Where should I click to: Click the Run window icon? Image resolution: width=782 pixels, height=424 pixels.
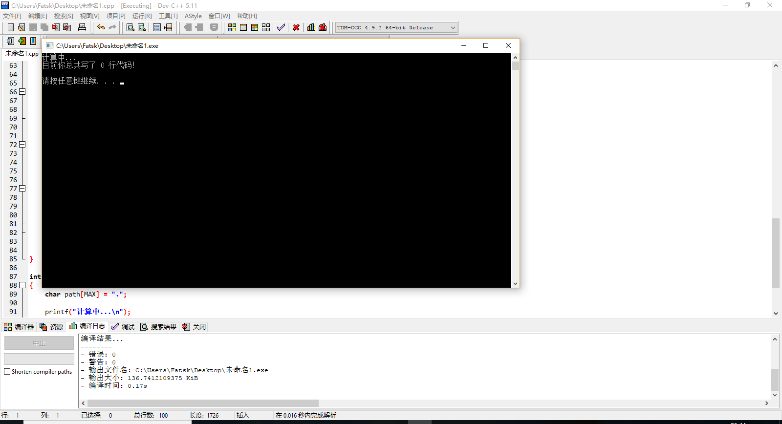pyautogui.click(x=243, y=27)
